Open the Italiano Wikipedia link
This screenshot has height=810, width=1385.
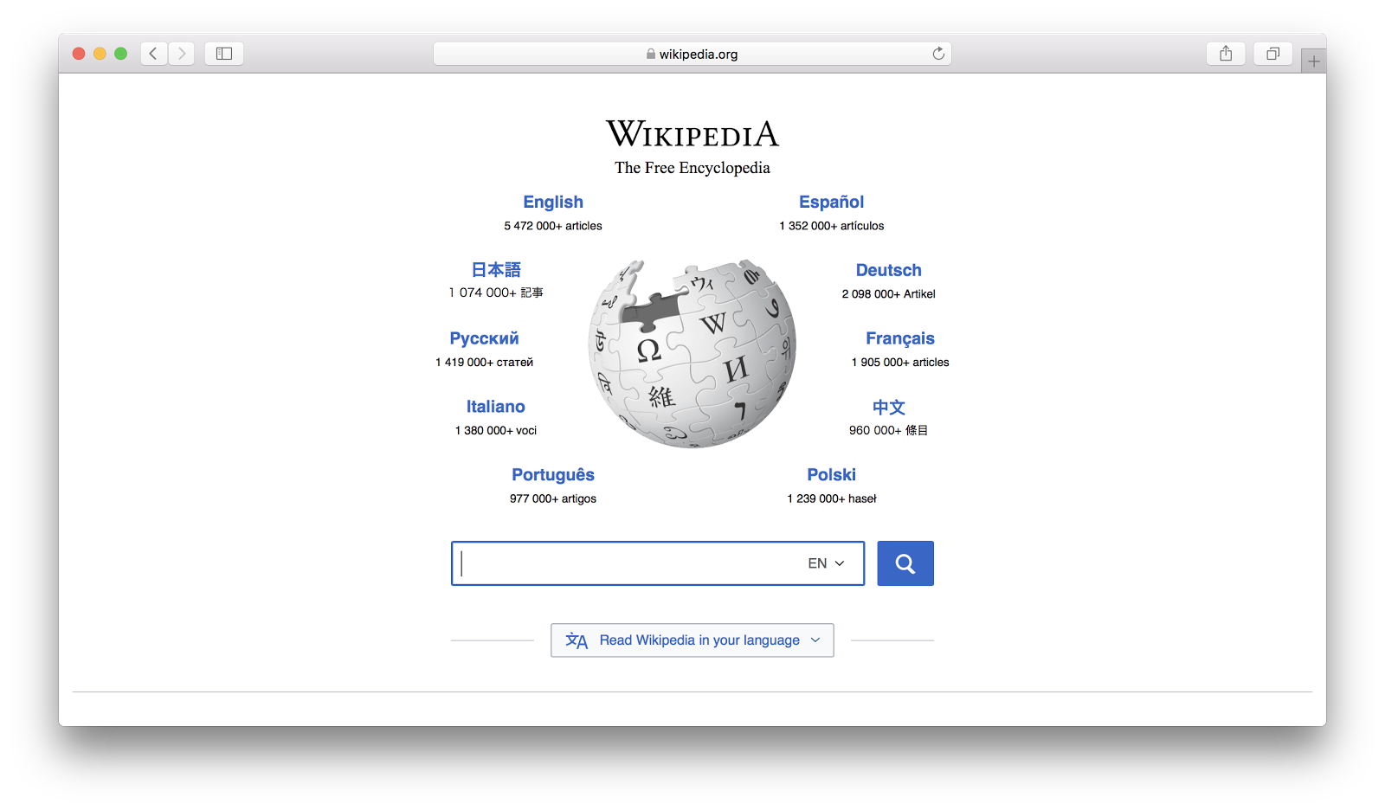(x=496, y=407)
